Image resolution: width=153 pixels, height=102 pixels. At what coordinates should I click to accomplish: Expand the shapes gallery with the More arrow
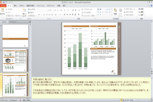click(x=112, y=15)
